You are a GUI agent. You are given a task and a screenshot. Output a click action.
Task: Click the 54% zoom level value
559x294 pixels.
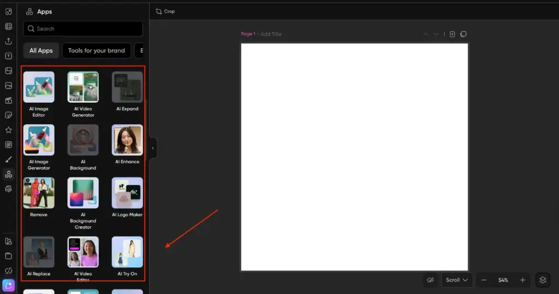coord(503,280)
